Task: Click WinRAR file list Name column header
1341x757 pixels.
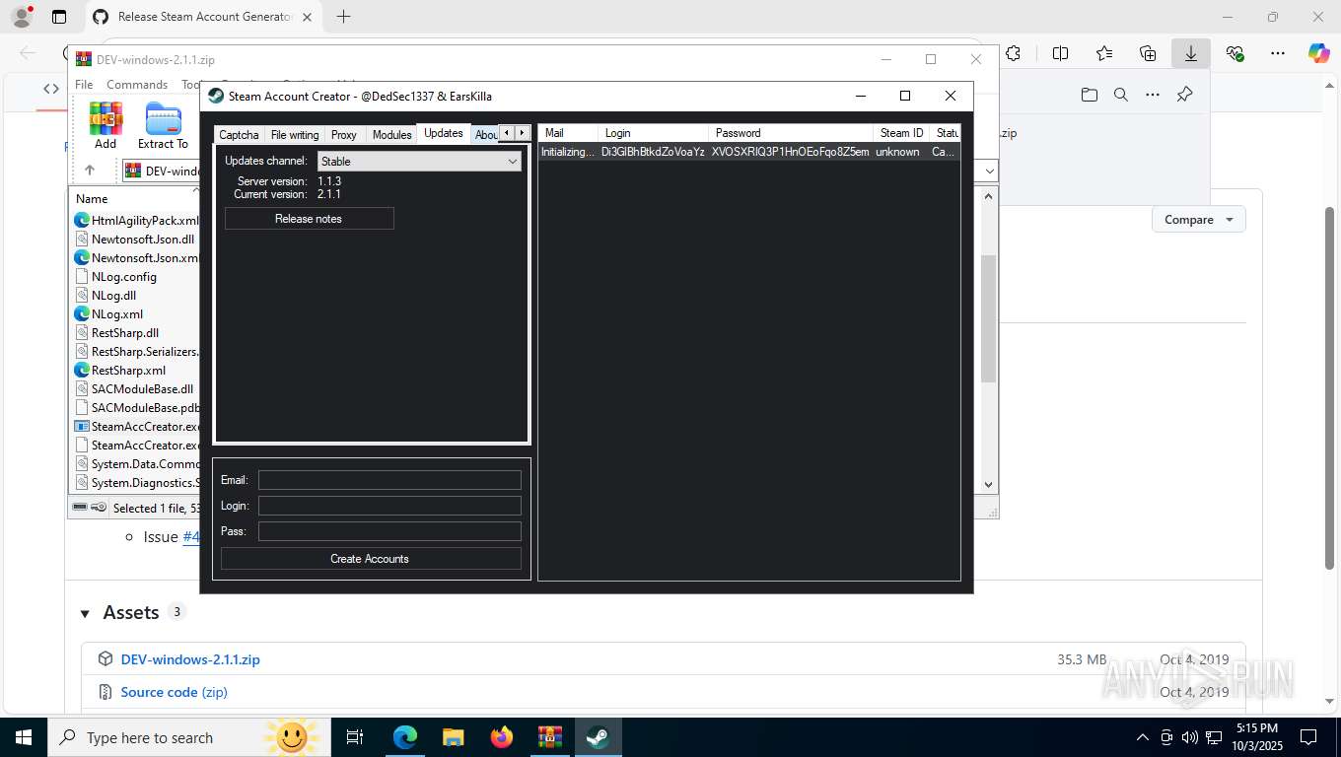Action: pyautogui.click(x=136, y=199)
